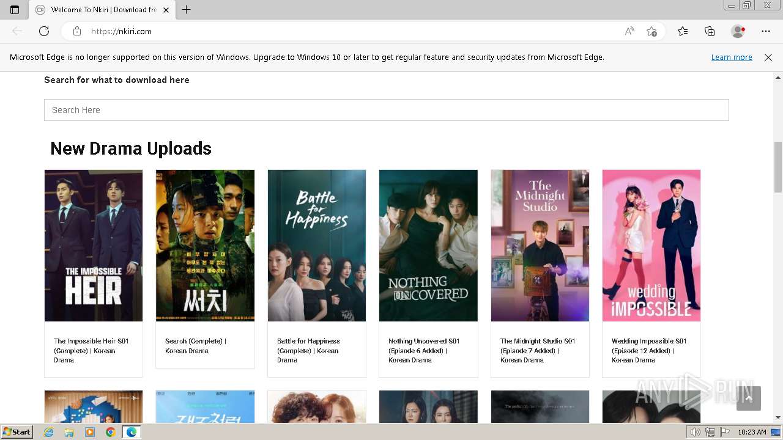This screenshot has width=783, height=440.
Task: Click the scroll-to-top arrow button
Action: (749, 398)
